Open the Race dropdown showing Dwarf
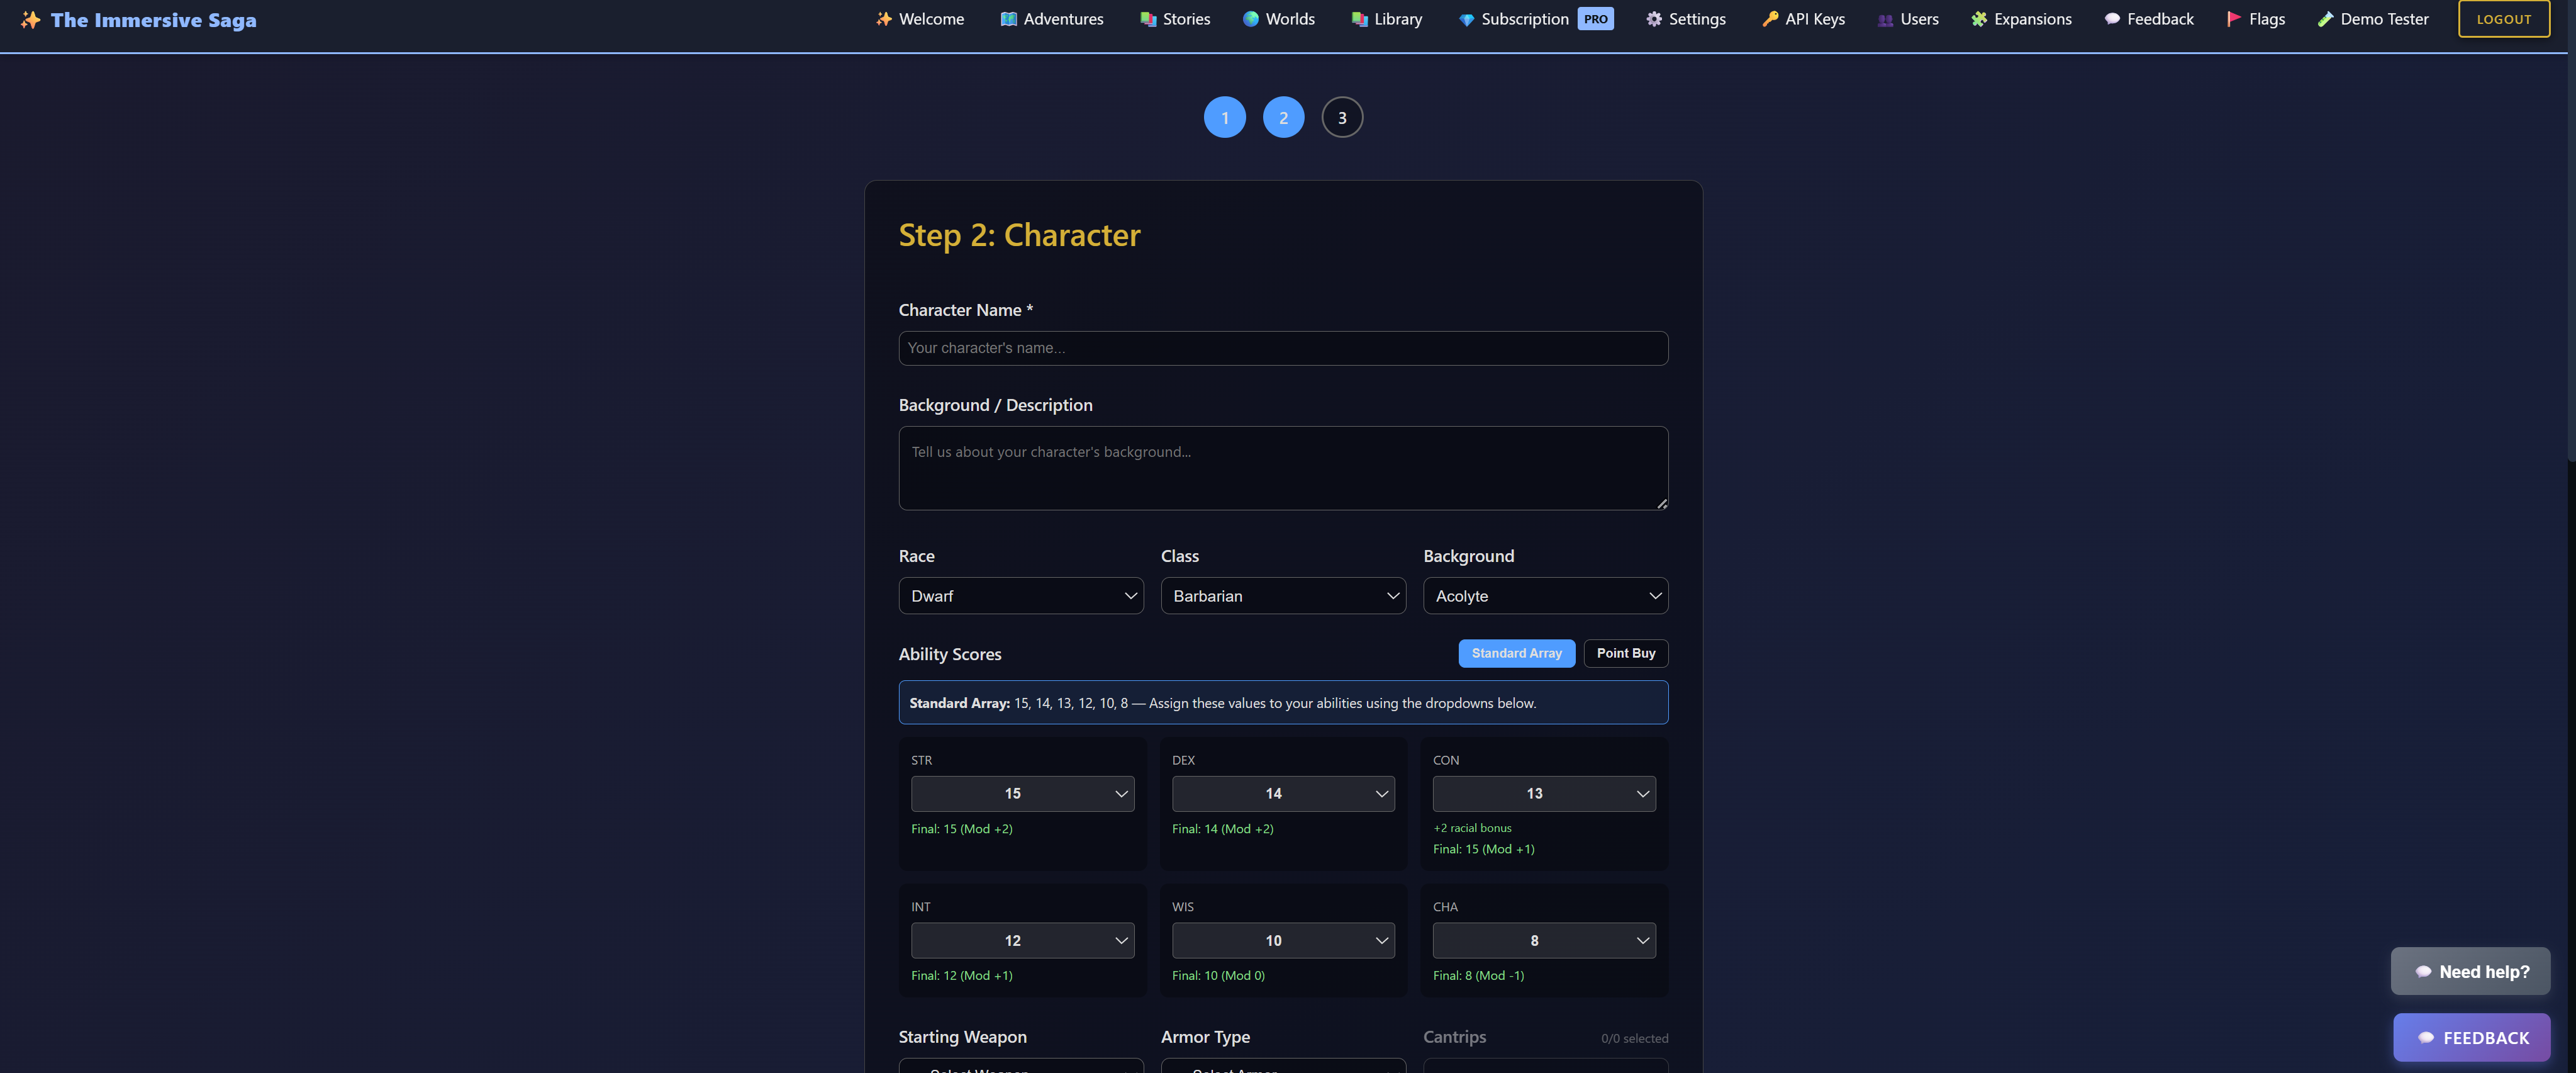The image size is (2576, 1073). pos(1020,596)
